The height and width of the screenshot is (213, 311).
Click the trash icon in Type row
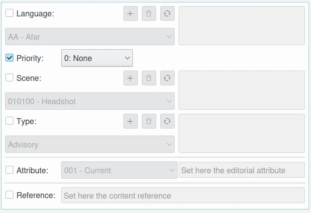(x=149, y=121)
